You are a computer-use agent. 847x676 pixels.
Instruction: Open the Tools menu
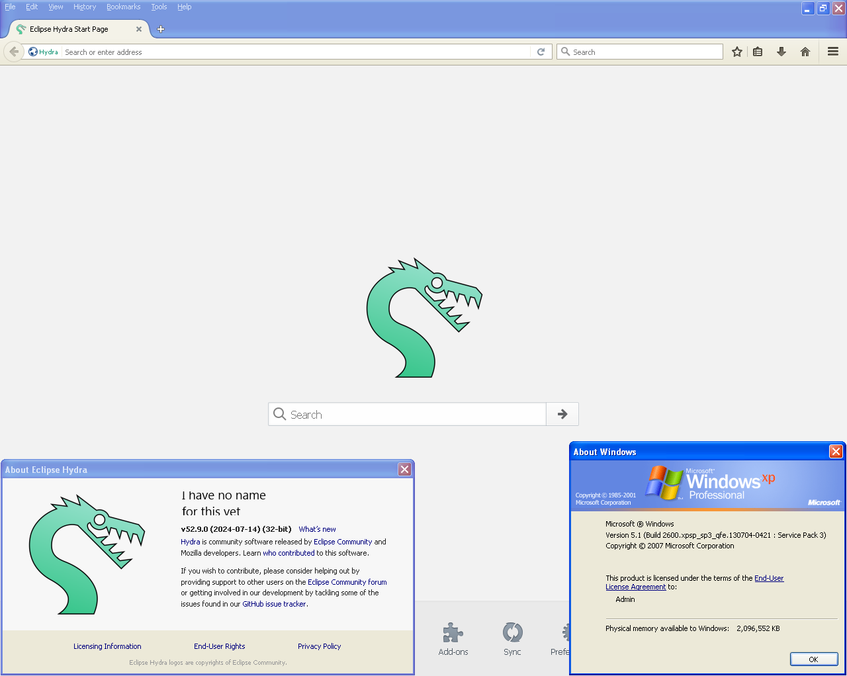(x=159, y=7)
